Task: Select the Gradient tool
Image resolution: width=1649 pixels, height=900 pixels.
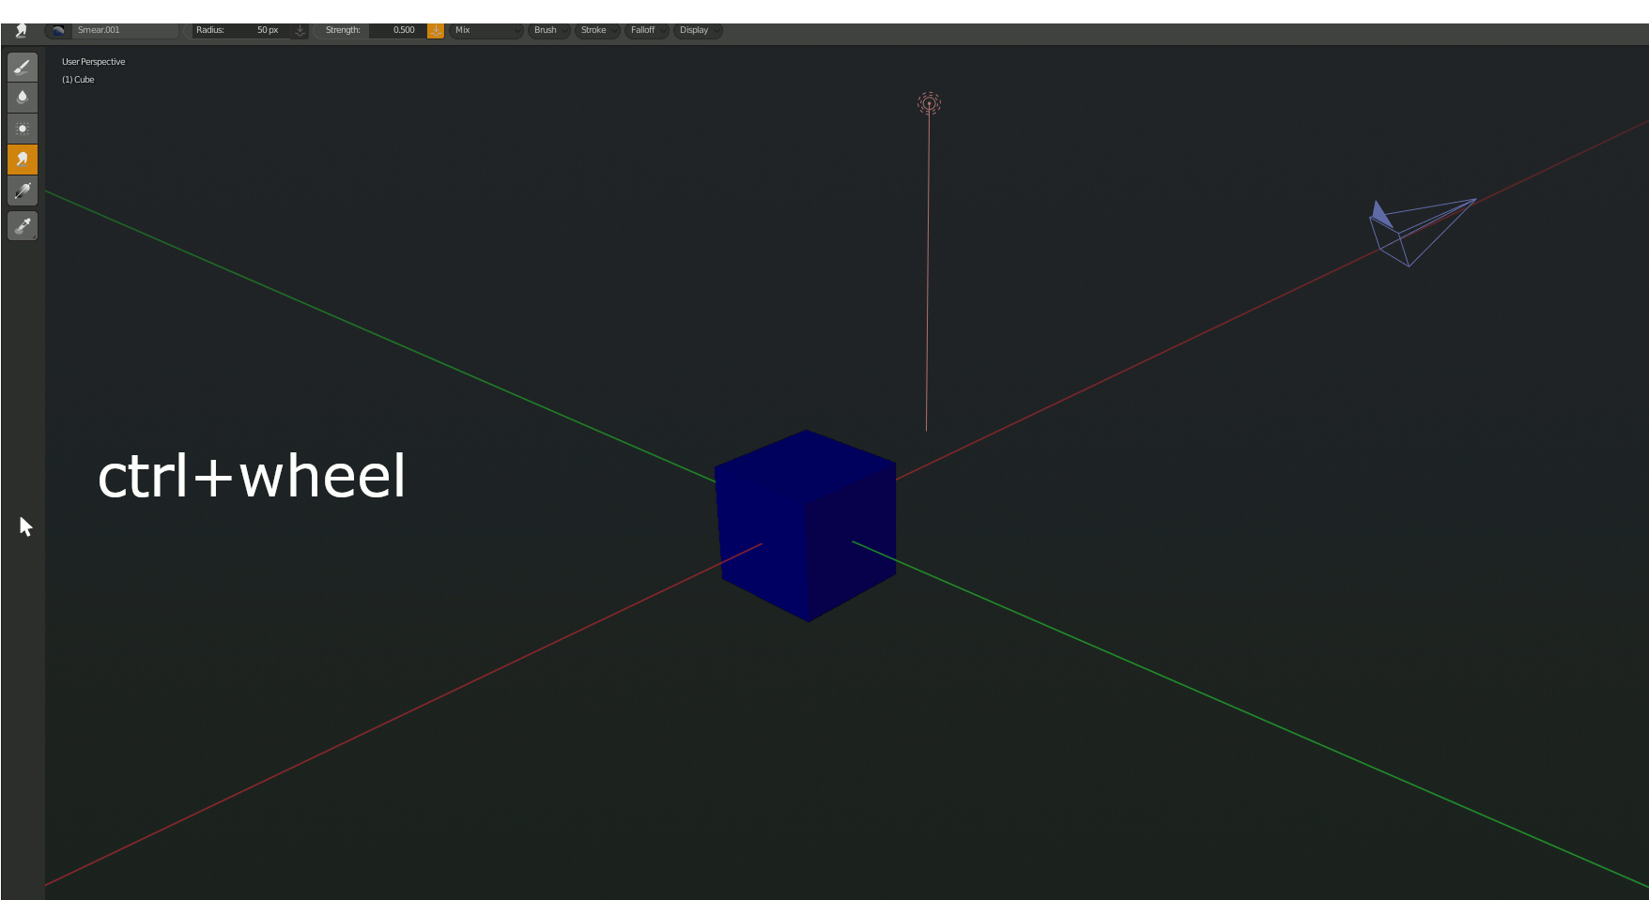Action: 23,191
